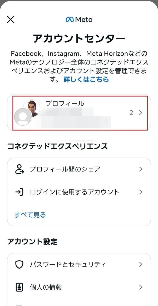The height and width of the screenshot is (306, 158).
Task: Click the shield icon for パスワードとセキュリティ
Action: [19, 264]
